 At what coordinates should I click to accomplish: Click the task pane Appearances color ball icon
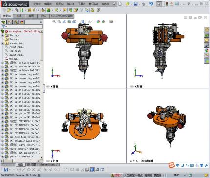[x=207, y=50]
